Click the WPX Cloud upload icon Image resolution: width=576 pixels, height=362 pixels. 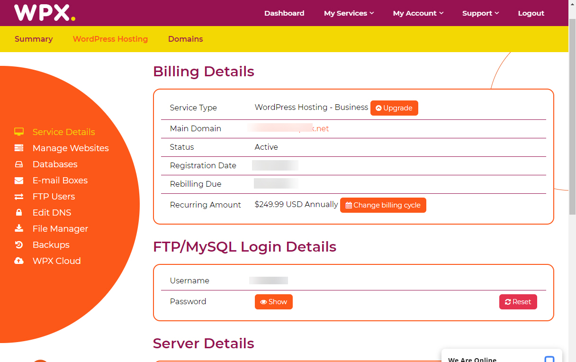[x=19, y=261]
